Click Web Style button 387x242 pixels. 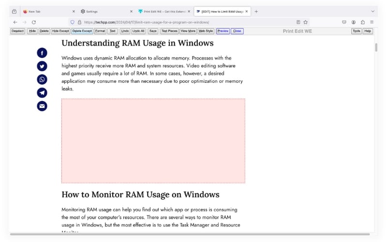206,31
